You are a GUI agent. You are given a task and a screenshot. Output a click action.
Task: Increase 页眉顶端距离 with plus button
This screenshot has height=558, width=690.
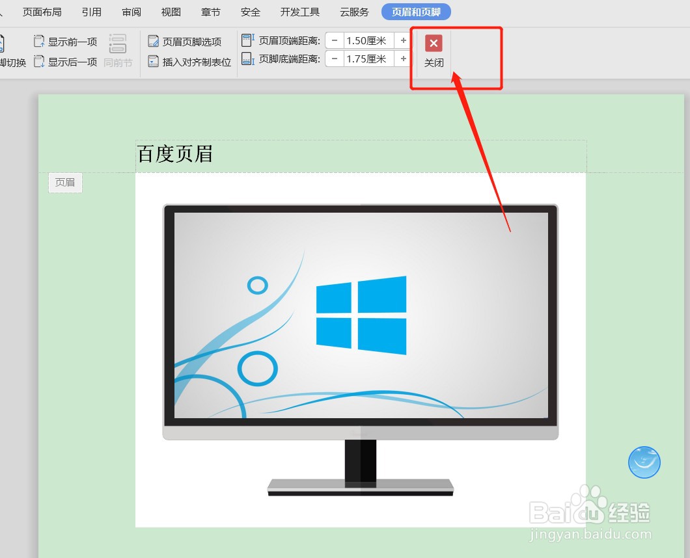point(403,40)
